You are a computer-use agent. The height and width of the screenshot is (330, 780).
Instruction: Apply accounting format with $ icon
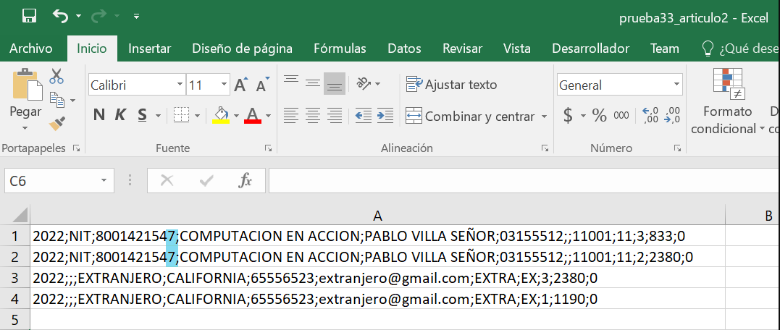(x=568, y=116)
